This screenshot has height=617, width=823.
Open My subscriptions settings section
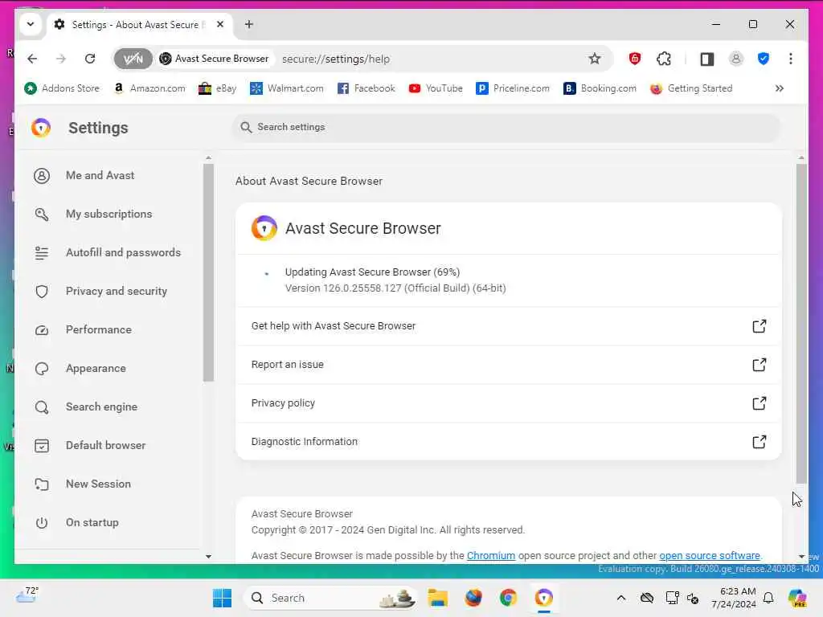pos(109,214)
